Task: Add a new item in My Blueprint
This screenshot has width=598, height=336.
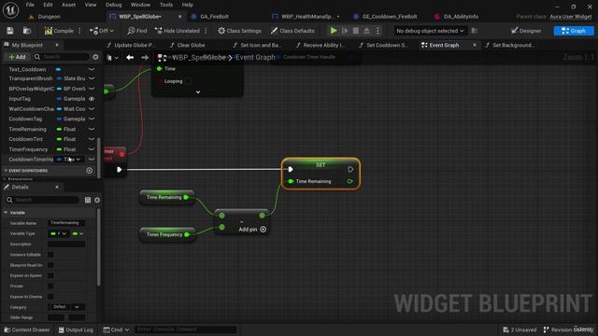Action: 17,57
